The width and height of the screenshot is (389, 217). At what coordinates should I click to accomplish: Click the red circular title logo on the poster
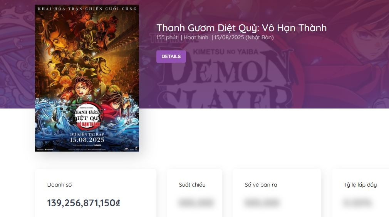pos(87,115)
